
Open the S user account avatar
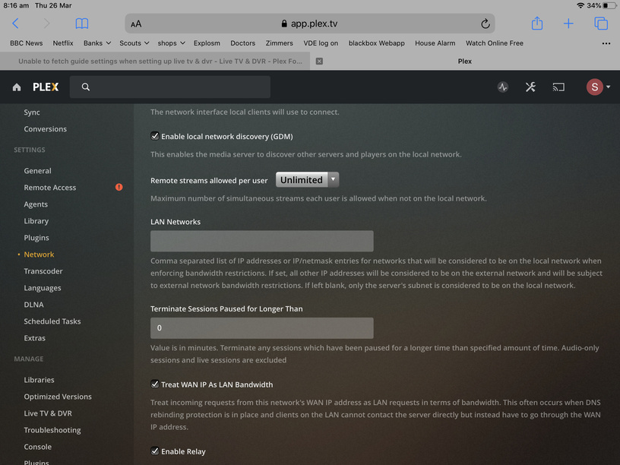[594, 87]
